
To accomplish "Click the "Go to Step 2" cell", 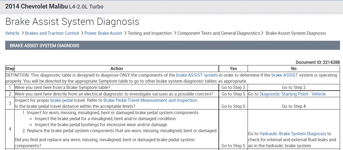I will point(294,87).
